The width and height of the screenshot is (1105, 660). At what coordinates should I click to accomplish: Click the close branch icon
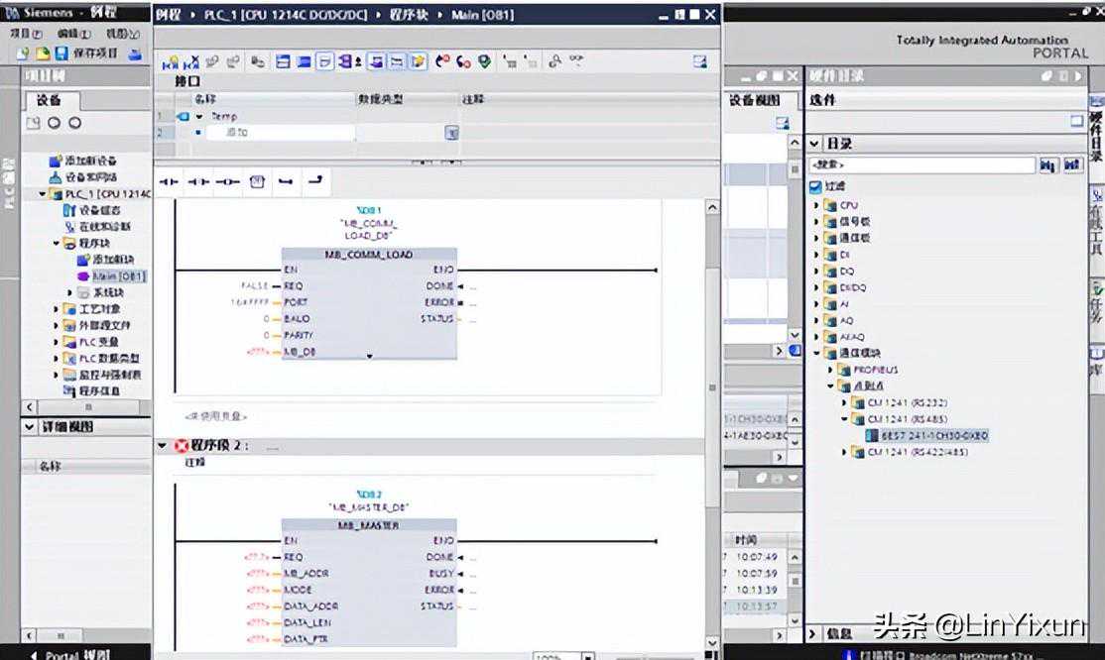(315, 182)
